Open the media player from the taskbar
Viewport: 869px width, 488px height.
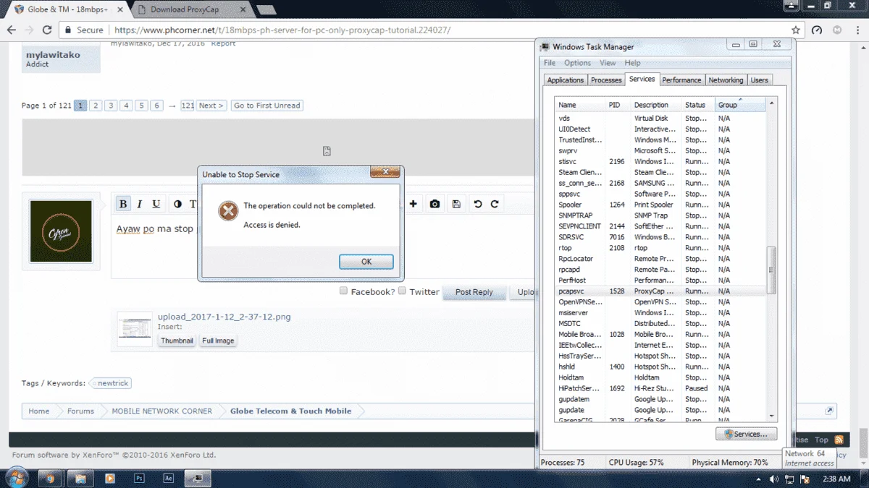110,479
